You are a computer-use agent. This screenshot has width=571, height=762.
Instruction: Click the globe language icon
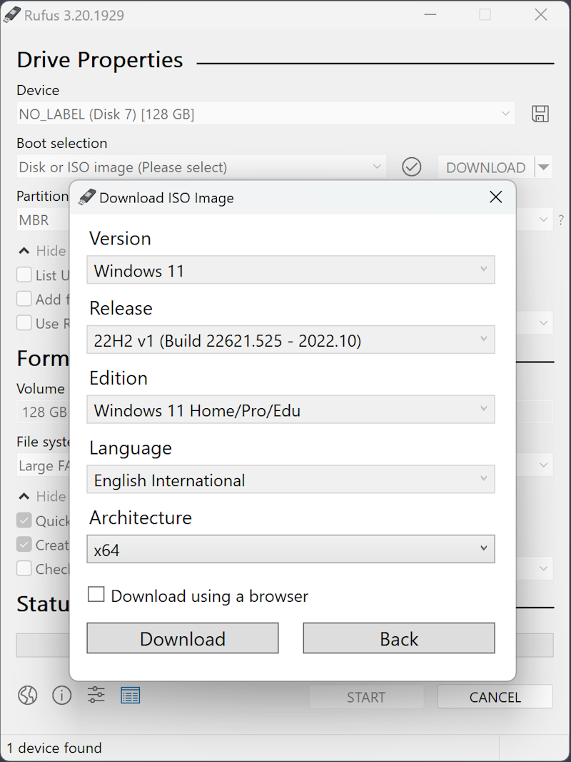[27, 695]
